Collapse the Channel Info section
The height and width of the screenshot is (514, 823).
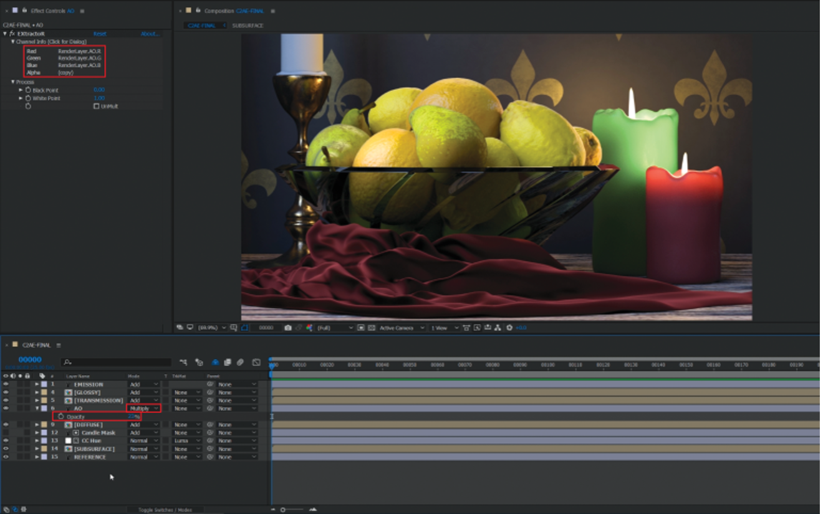coord(13,42)
